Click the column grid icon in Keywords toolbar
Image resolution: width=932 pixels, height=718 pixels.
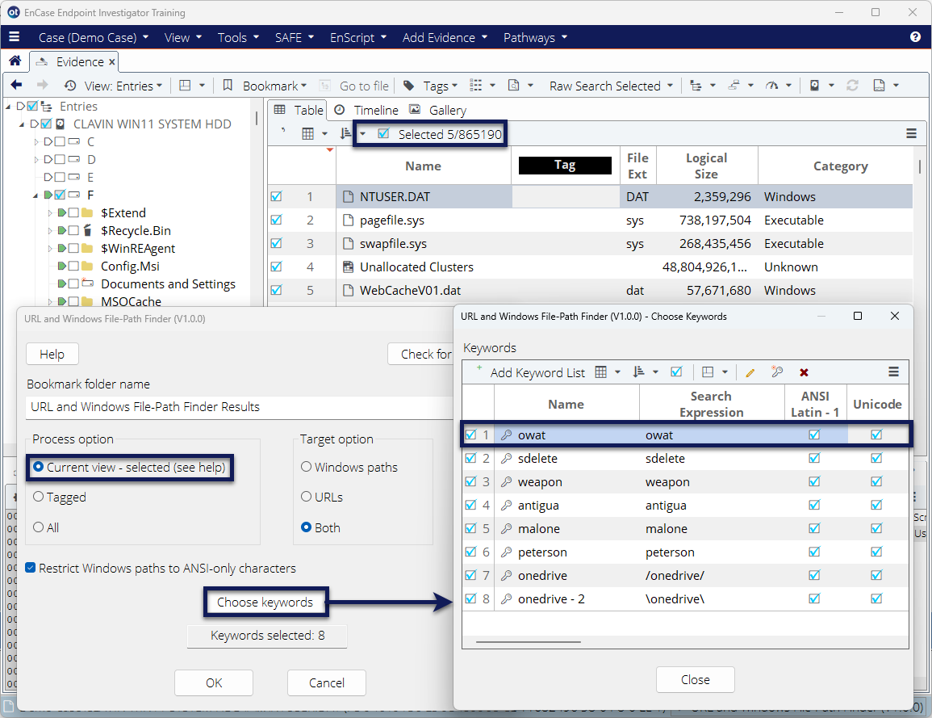click(x=601, y=372)
